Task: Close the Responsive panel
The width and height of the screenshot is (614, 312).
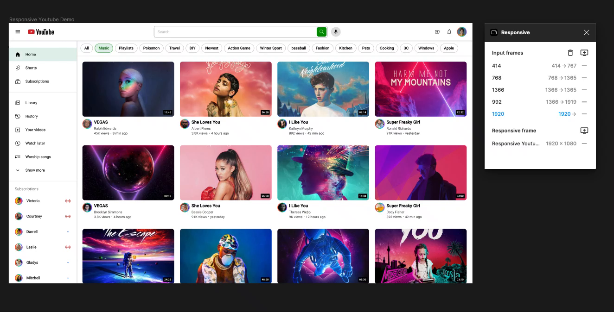Action: [x=587, y=32]
